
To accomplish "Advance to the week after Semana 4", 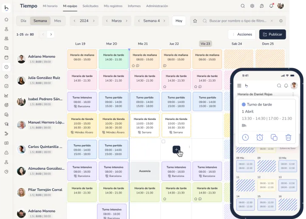I will click(x=164, y=21).
